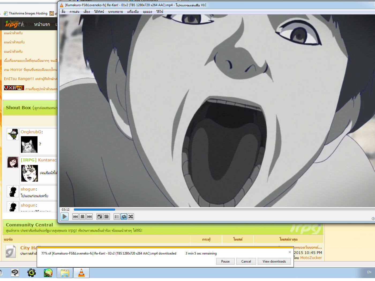Open the VLC การเล่น (Playback) menu
The image size is (375, 281).
(74, 12)
